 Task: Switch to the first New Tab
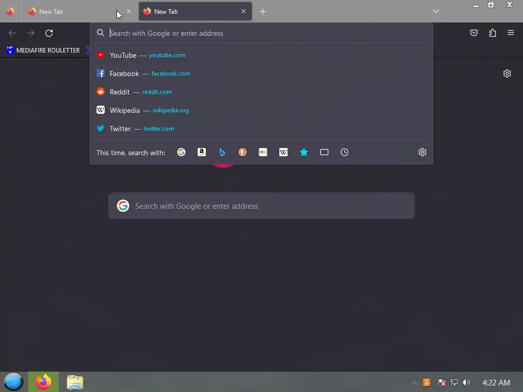79,11
